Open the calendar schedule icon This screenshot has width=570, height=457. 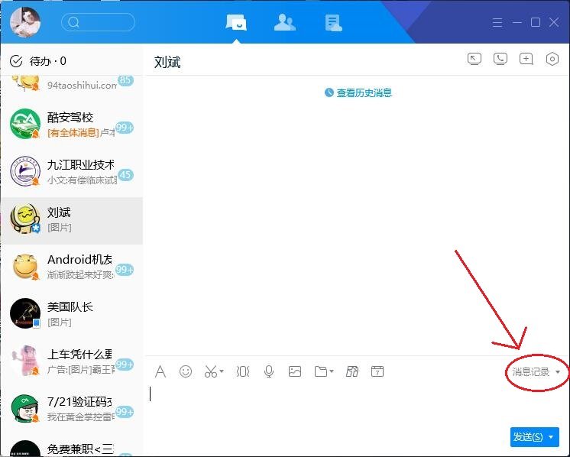377,371
